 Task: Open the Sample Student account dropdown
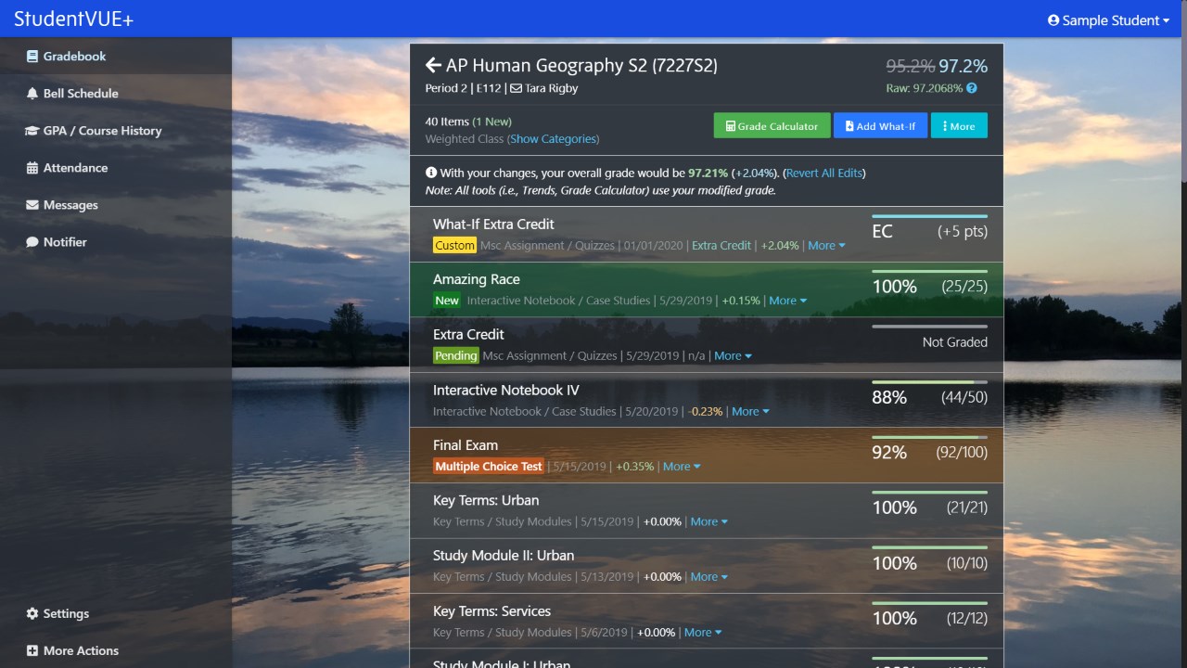1107,20
